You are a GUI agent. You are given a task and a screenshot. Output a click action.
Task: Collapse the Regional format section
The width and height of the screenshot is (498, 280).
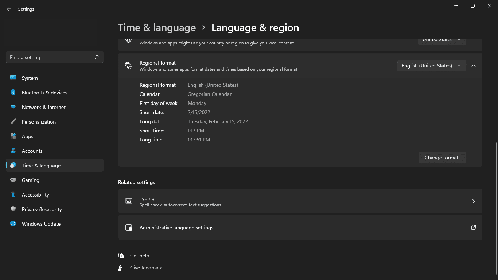coord(474,66)
